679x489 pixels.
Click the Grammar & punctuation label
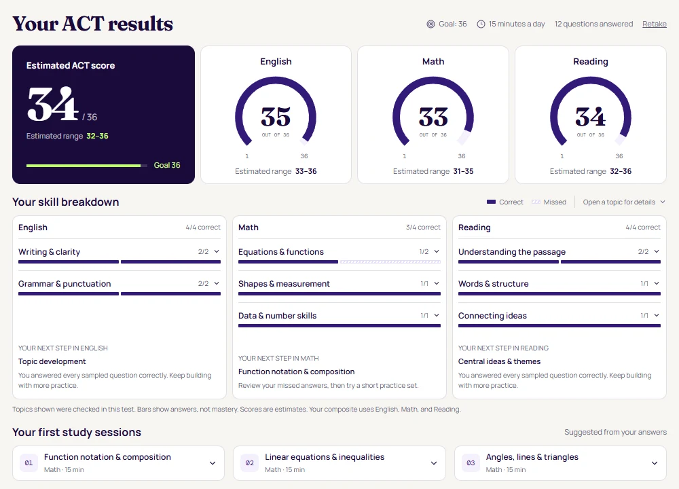click(x=65, y=284)
